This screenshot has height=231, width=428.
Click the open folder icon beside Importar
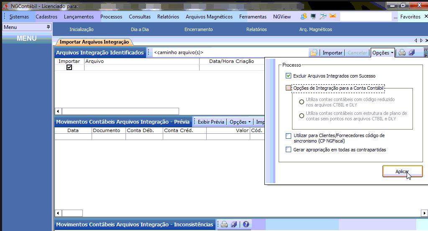[x=313, y=53]
